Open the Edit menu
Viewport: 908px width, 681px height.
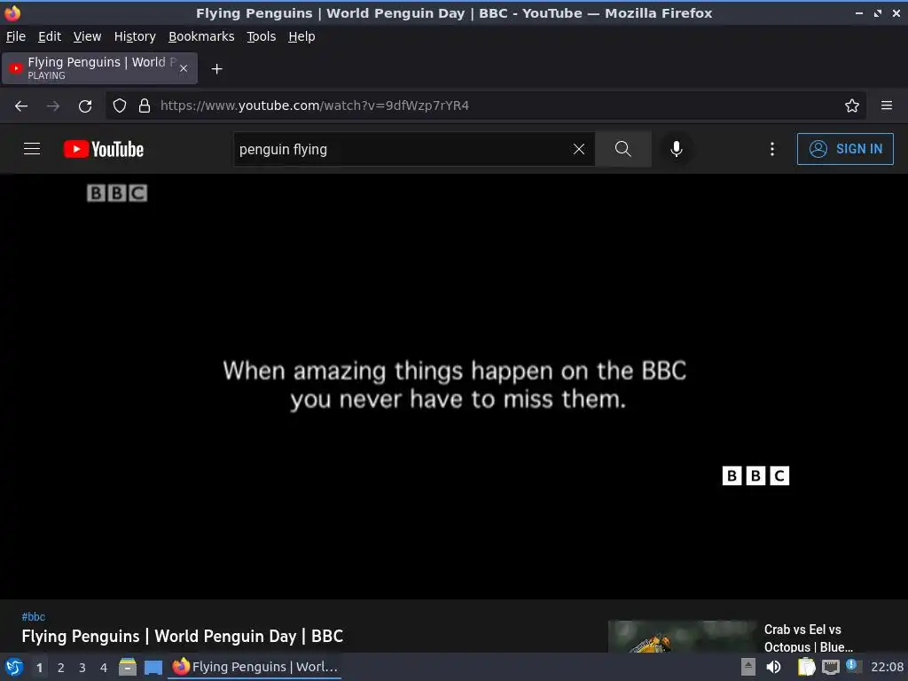(x=50, y=36)
